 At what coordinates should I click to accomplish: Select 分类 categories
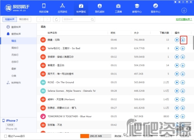(14, 76)
